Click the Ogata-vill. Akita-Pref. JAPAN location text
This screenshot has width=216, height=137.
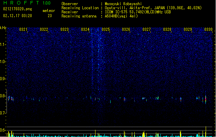click(153, 8)
